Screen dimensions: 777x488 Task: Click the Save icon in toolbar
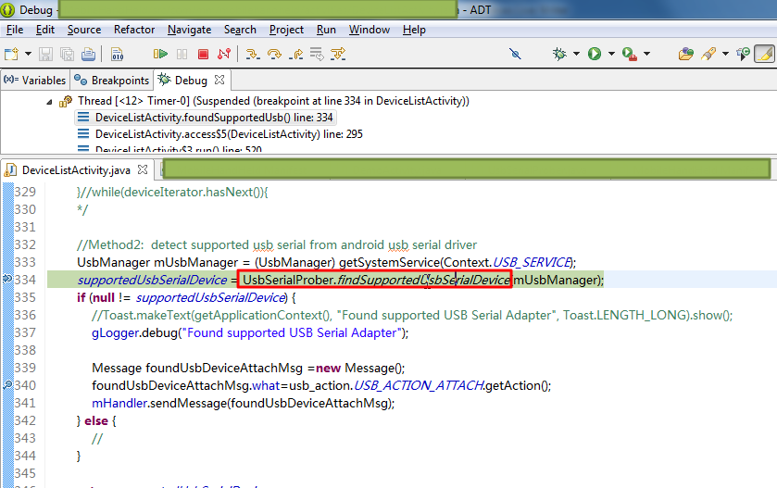coord(45,54)
